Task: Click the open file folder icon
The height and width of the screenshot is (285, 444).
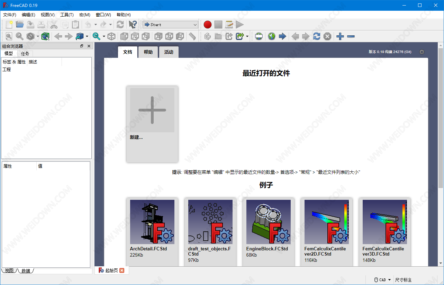Action: coord(20,25)
